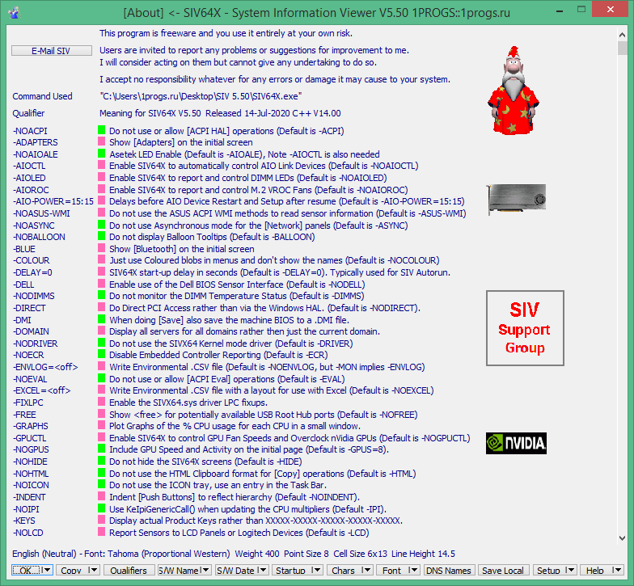Click the S/W Name button
634x586 pixels.
[x=179, y=571]
